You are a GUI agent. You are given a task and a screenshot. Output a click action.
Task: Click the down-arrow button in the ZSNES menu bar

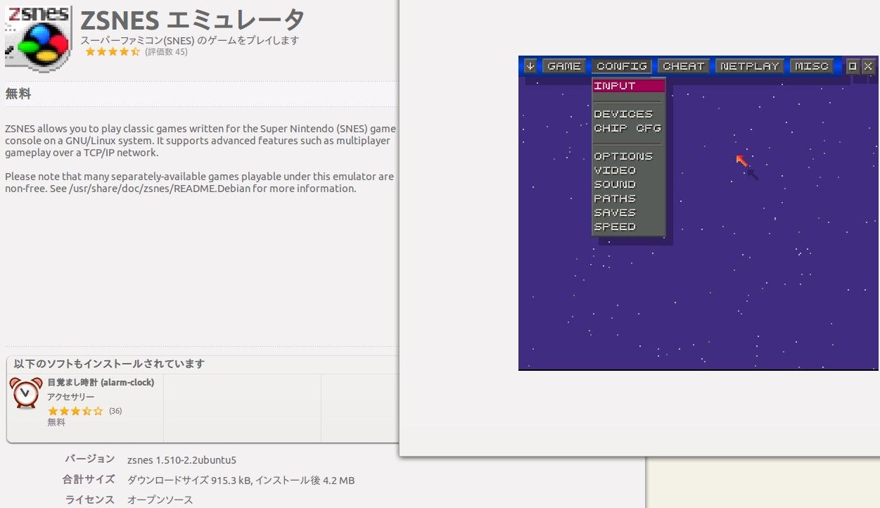530,66
